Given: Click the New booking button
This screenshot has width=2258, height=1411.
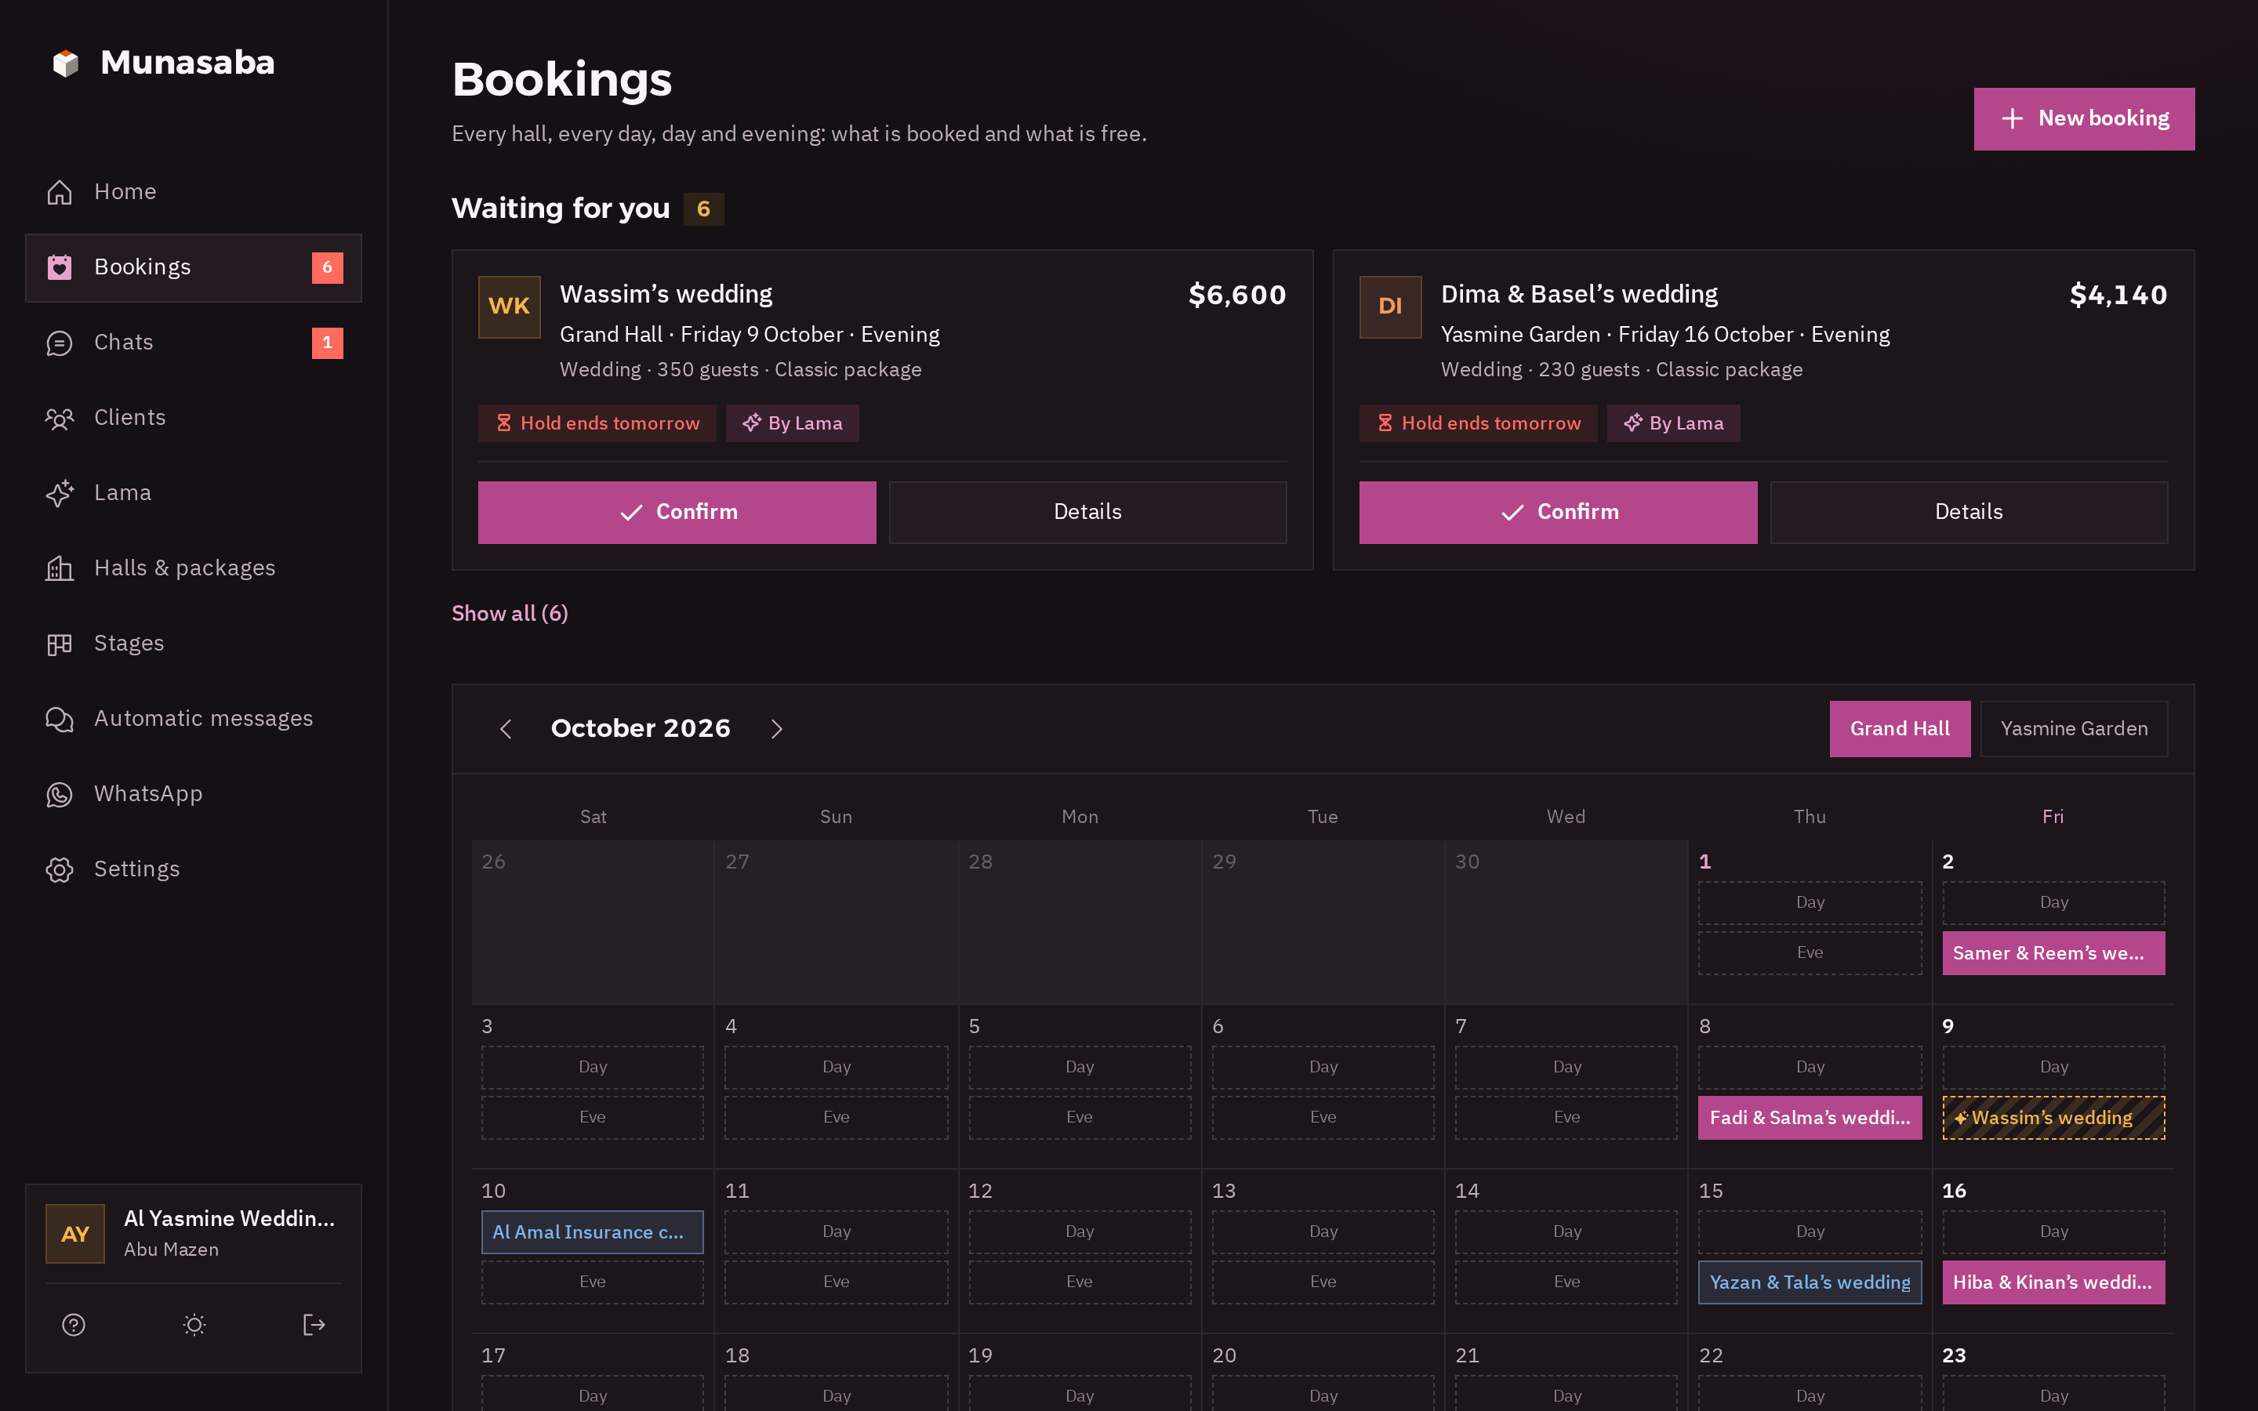Looking at the screenshot, I should tap(2085, 118).
